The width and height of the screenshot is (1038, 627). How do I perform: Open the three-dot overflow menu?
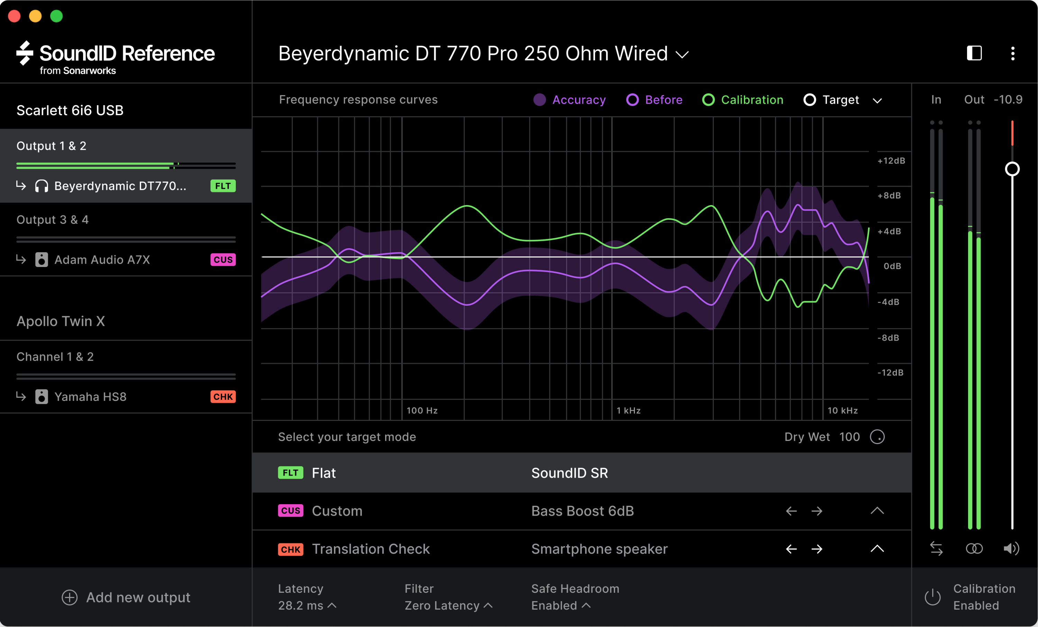point(1013,54)
